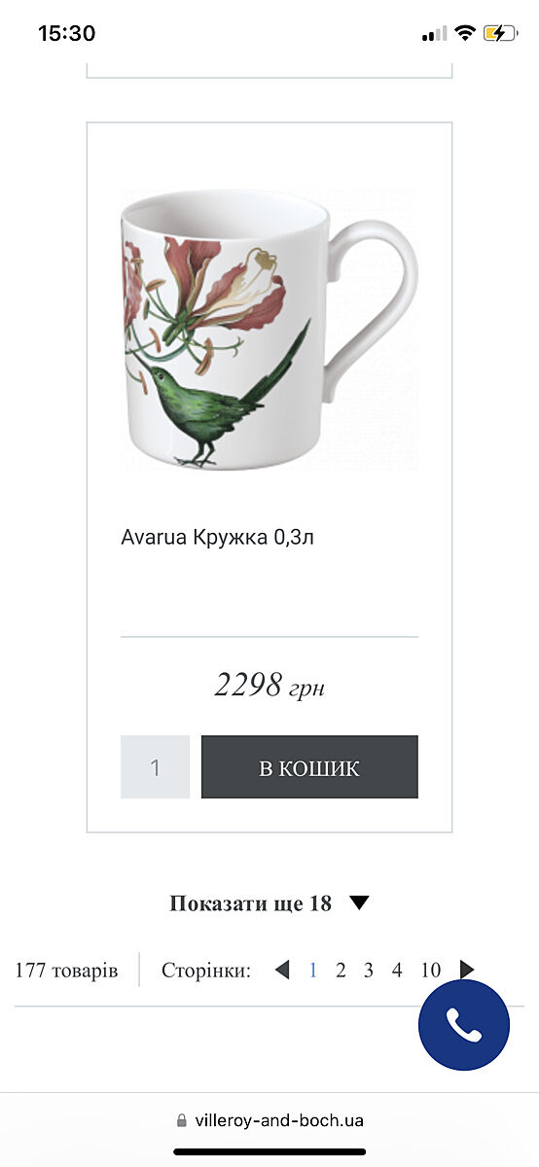Open page 2 of products
This screenshot has width=539, height=1167.
pyautogui.click(x=341, y=970)
